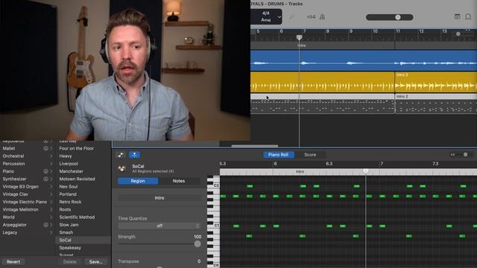This screenshot has height=268, width=477.
Task: Open the Time Quantize off dropdown
Action: coord(159,226)
